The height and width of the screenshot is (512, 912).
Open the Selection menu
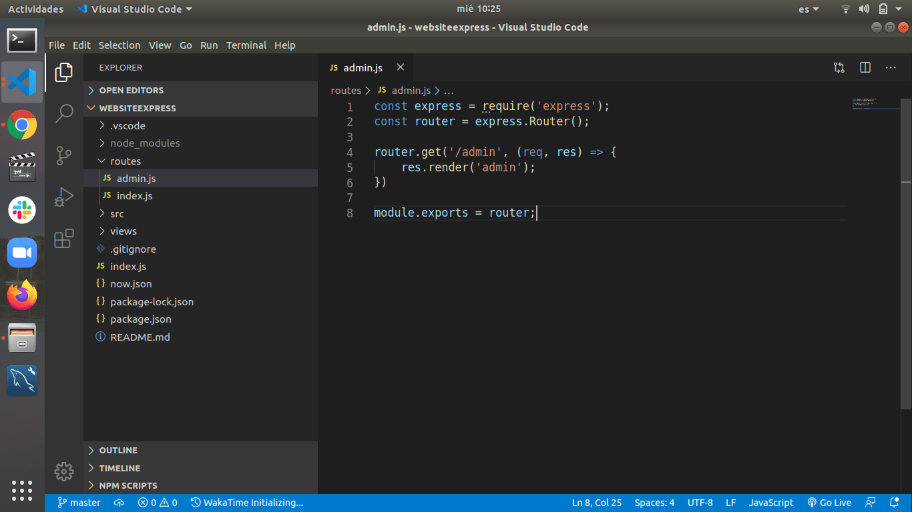point(120,45)
